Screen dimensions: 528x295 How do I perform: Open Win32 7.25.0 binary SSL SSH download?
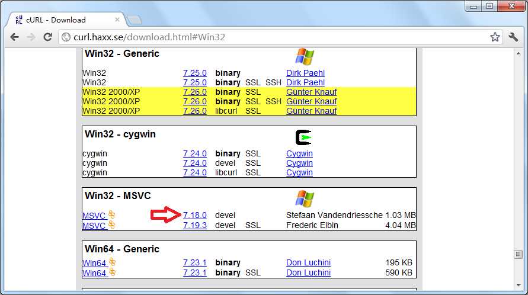tap(194, 82)
